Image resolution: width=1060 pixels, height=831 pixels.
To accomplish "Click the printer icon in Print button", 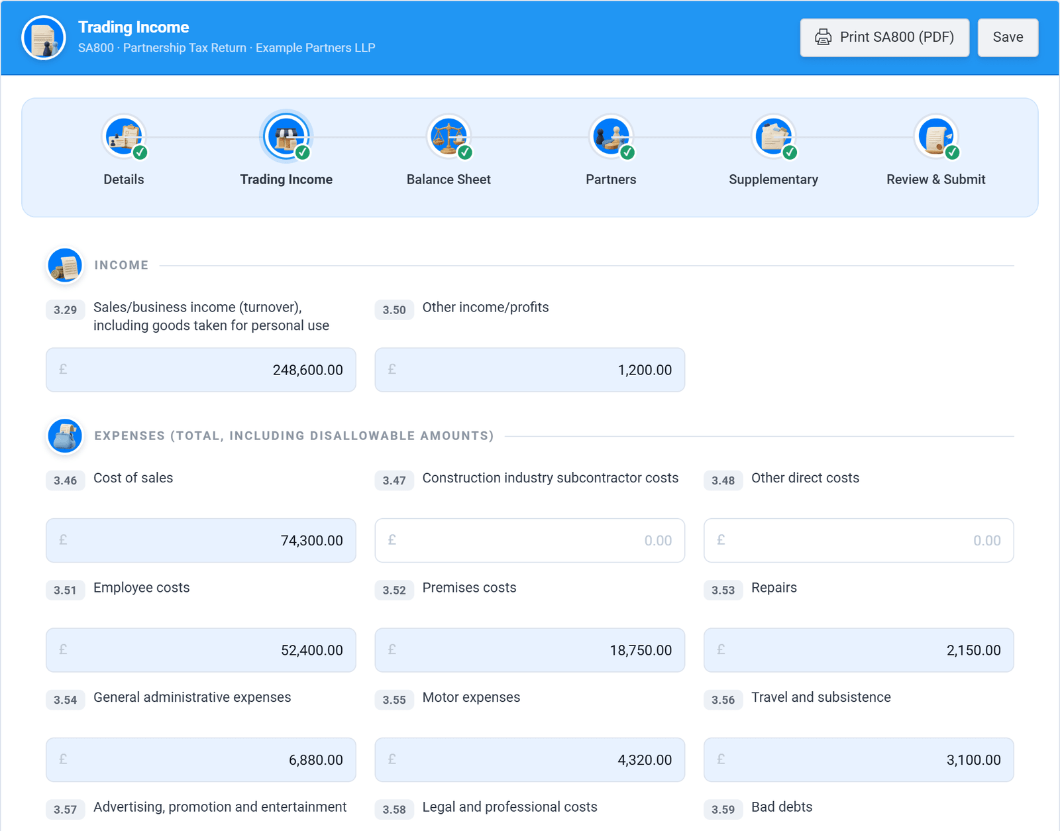I will tap(823, 37).
